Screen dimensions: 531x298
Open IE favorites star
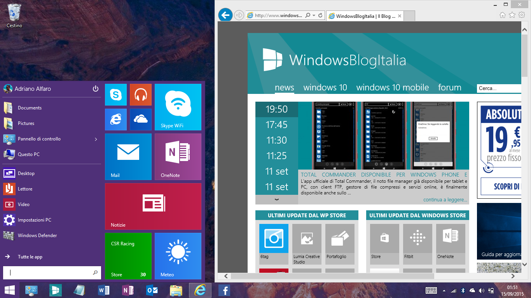coord(512,15)
